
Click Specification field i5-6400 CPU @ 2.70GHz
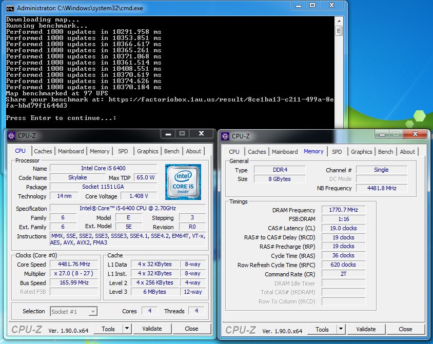pyautogui.click(x=128, y=208)
